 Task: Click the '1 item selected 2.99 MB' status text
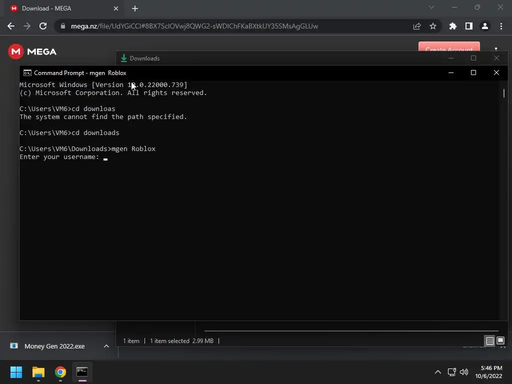pyautogui.click(x=181, y=341)
